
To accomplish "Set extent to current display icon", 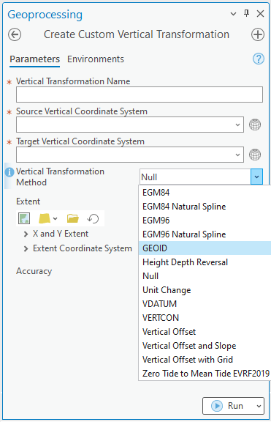I will (24, 218).
